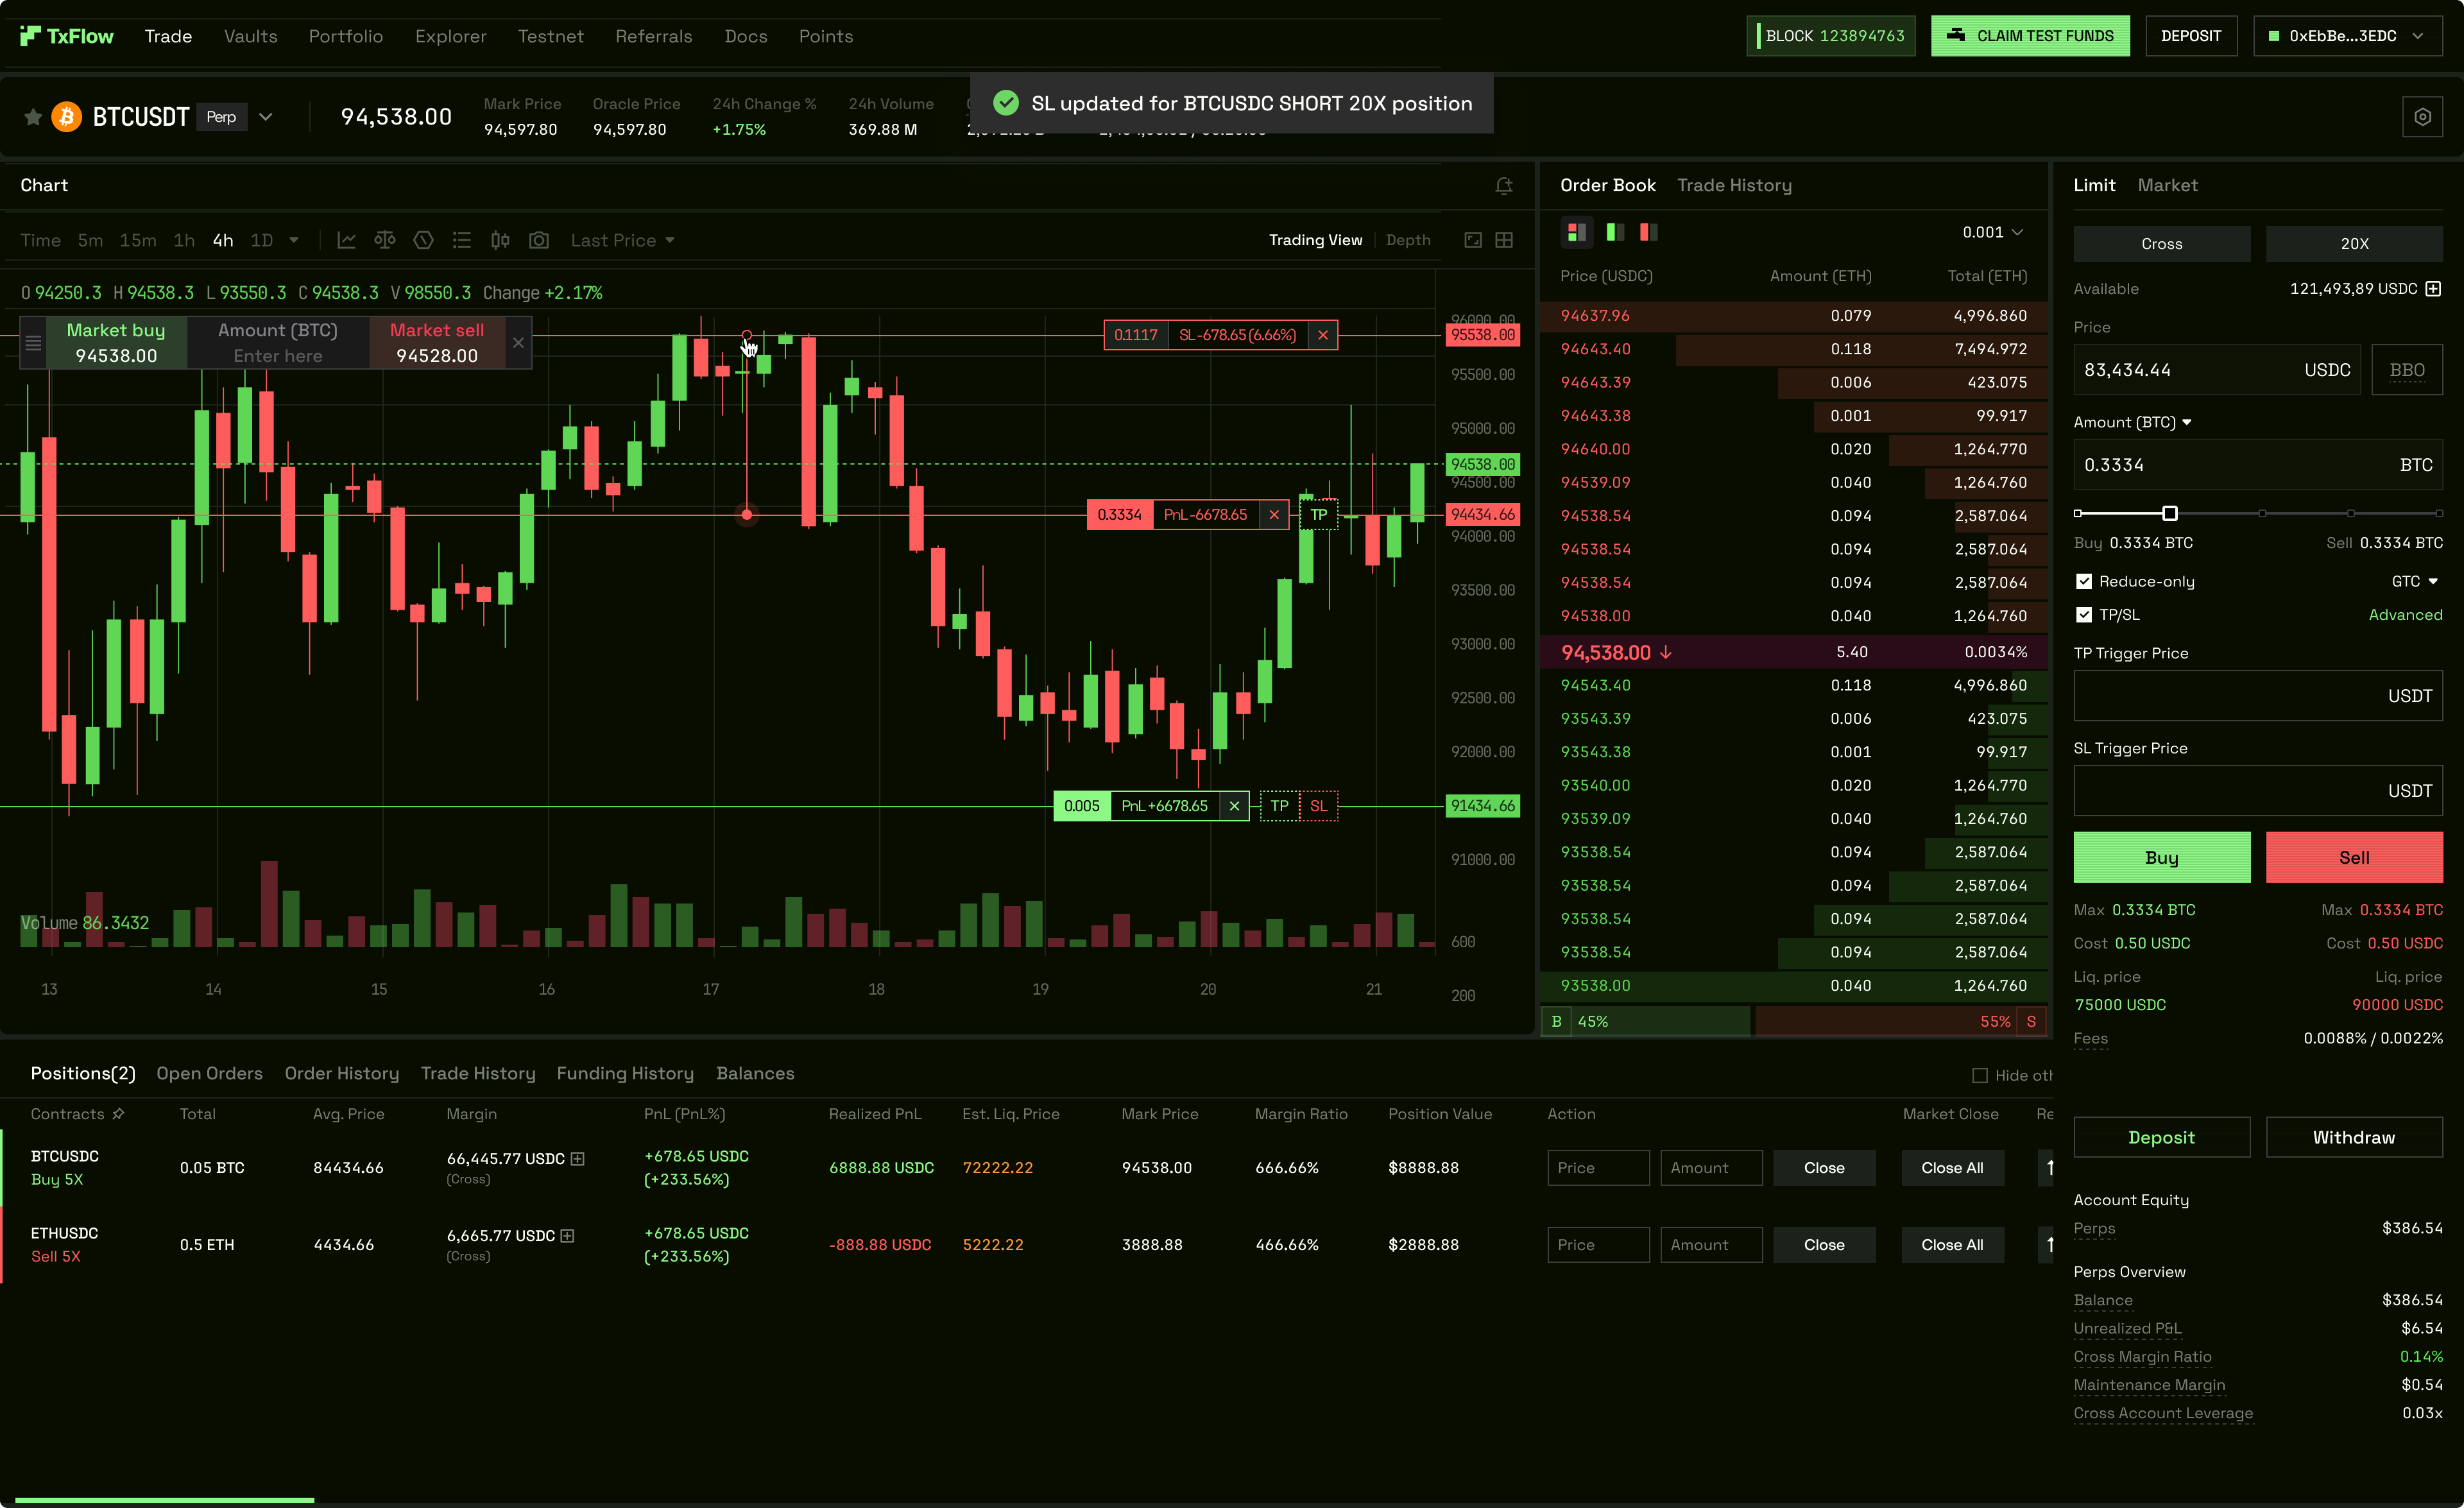Viewport: 2464px width, 1508px height.
Task: Open the Funding History tab
Action: (x=625, y=1073)
